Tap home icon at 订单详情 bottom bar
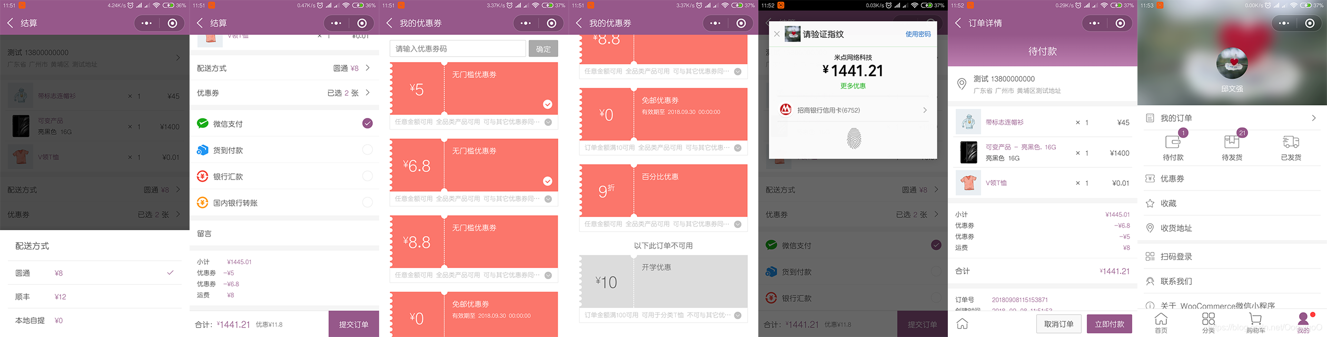This screenshot has width=1327, height=337. (962, 324)
